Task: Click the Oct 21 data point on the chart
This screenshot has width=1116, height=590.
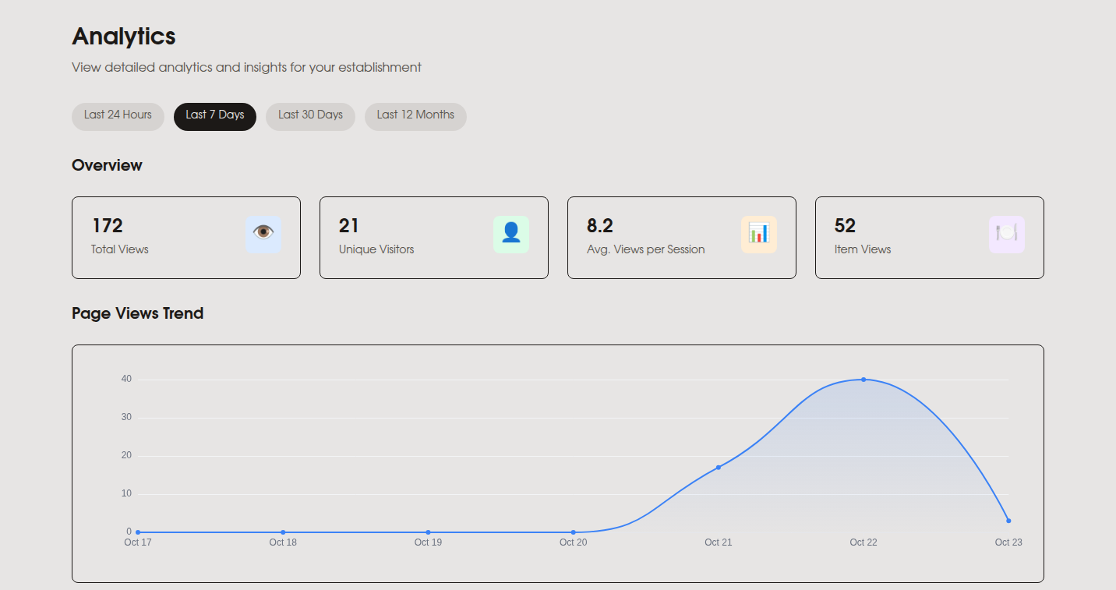Action: click(718, 468)
